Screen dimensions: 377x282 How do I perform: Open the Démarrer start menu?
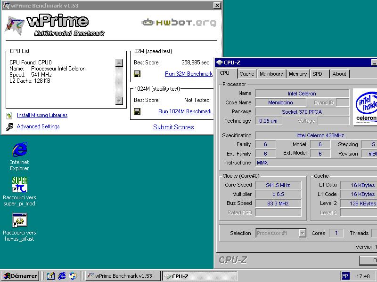click(20, 276)
